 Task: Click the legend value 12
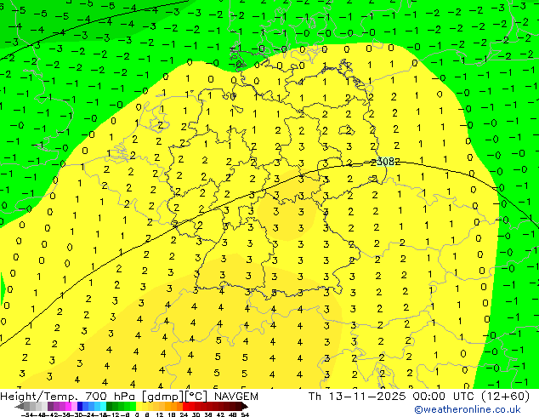tap(160, 414)
